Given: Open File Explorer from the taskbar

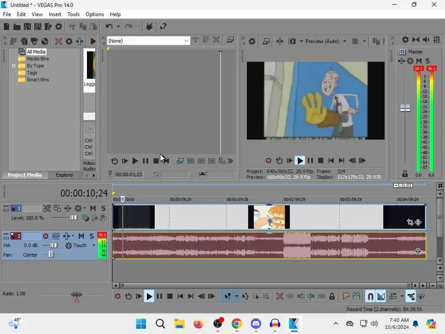Looking at the screenshot, I should 179,324.
